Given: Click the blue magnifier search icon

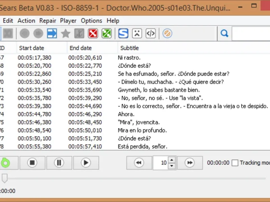Looking at the screenshot, I should 224,33.
